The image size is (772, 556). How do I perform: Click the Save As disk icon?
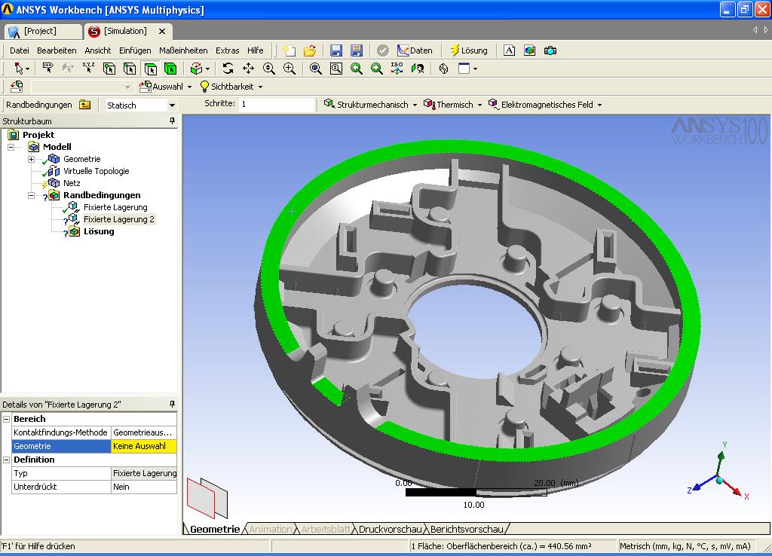(357, 50)
